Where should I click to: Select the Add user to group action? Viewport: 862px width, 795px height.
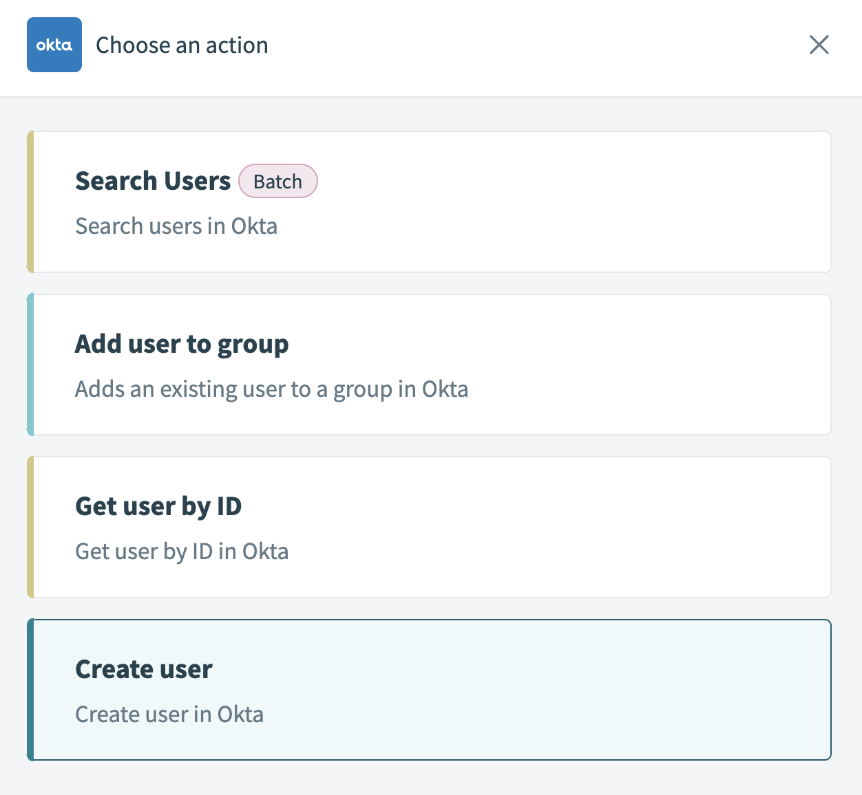click(431, 364)
